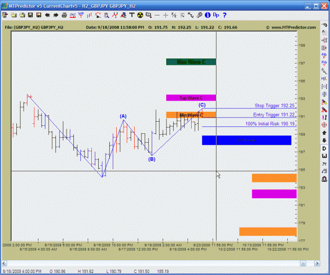Print the chart using printer icon
330x275 pixels.
tap(64, 15)
